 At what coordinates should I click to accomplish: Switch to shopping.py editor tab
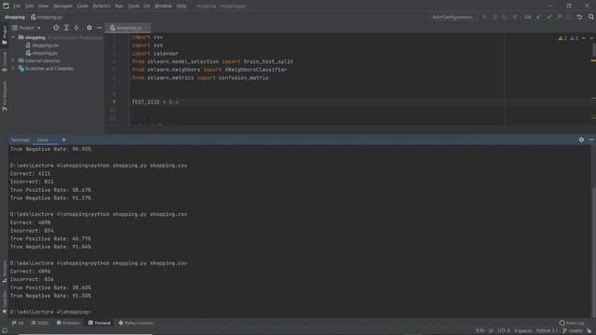point(129,28)
